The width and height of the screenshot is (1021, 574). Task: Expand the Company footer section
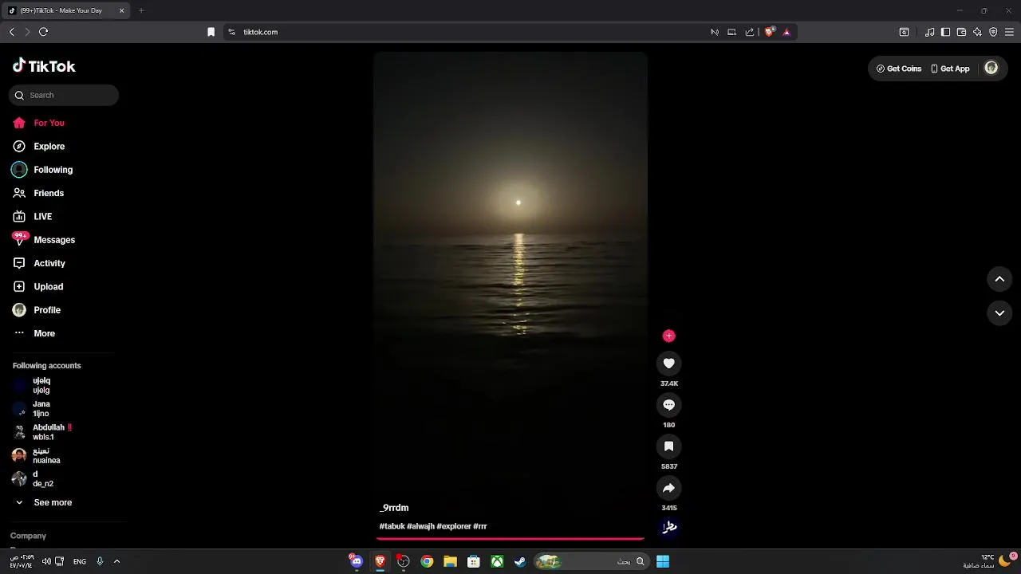pos(28,536)
